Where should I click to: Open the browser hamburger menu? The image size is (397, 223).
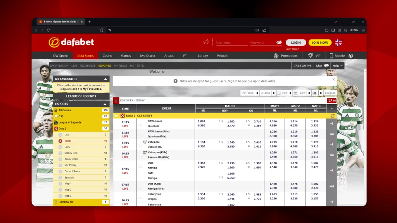point(363,30)
